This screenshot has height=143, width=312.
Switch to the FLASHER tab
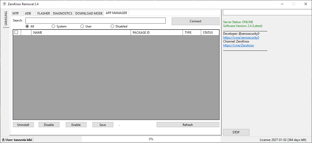(x=43, y=13)
